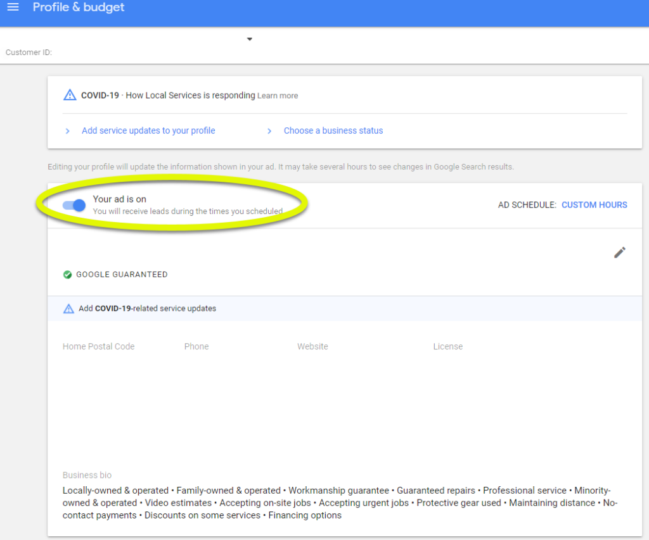The height and width of the screenshot is (540, 649).
Task: Open Add service updates to your profile
Action: point(148,130)
